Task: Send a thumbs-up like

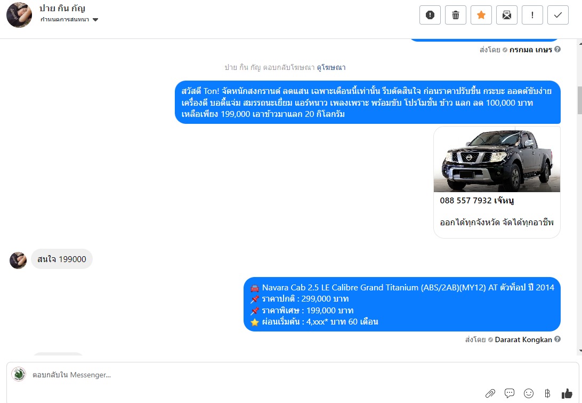Action: pyautogui.click(x=567, y=393)
